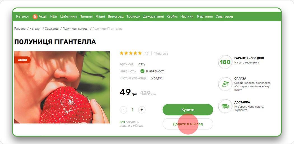Click the five-star rating
Image resolution: width=294 pixels, height=144 pixels.
tap(131, 53)
